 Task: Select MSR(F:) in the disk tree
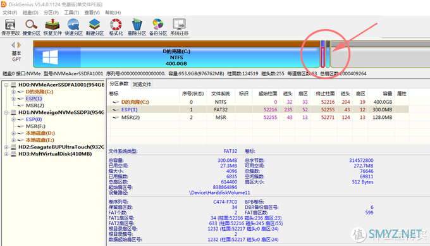point(35,126)
